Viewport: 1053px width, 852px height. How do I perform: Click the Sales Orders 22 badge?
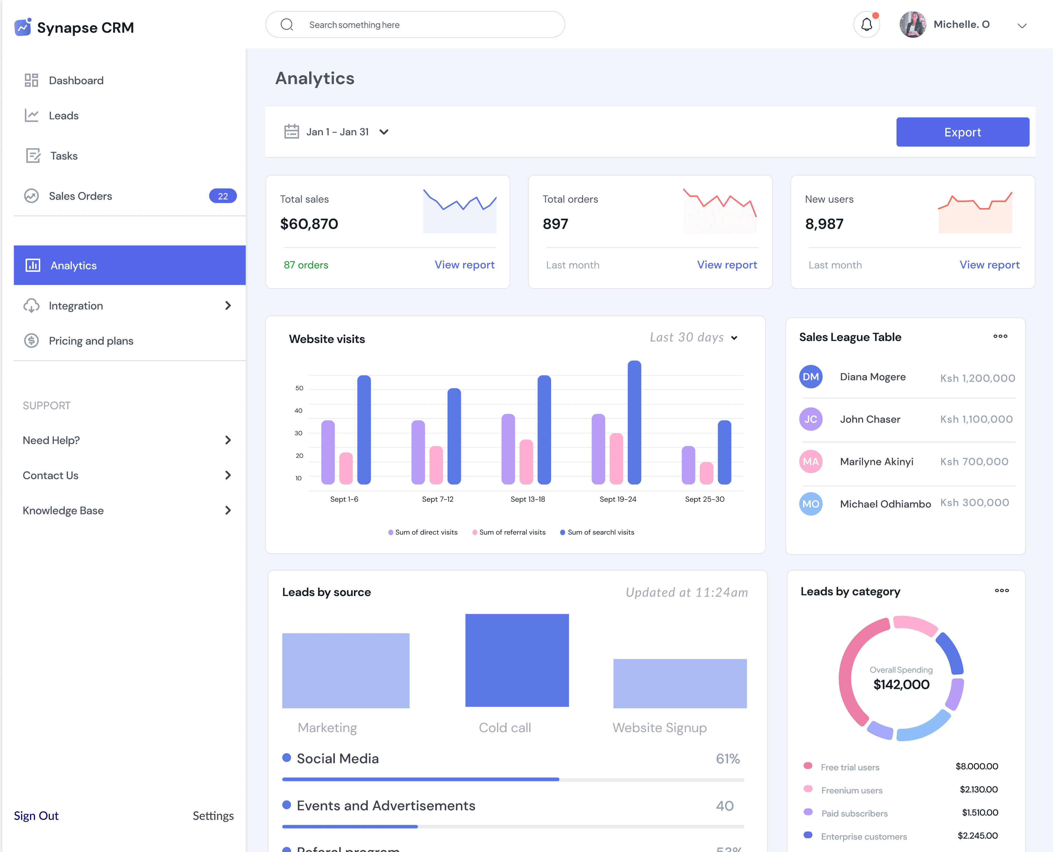click(223, 196)
